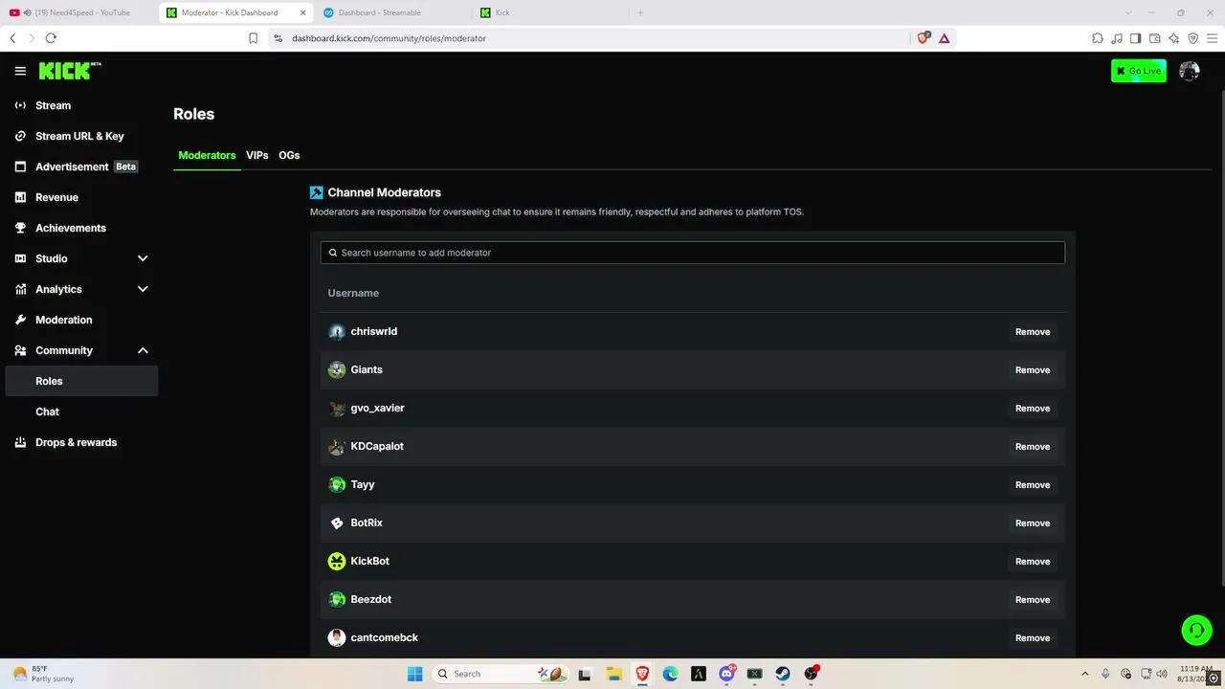Image resolution: width=1225 pixels, height=689 pixels.
Task: Click the search username to add moderator field
Action: tap(693, 253)
